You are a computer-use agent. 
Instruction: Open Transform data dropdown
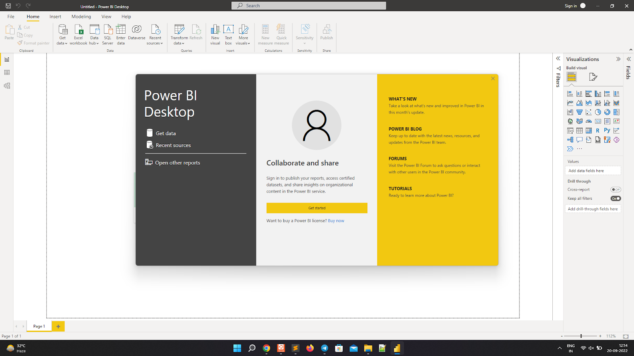(x=179, y=35)
